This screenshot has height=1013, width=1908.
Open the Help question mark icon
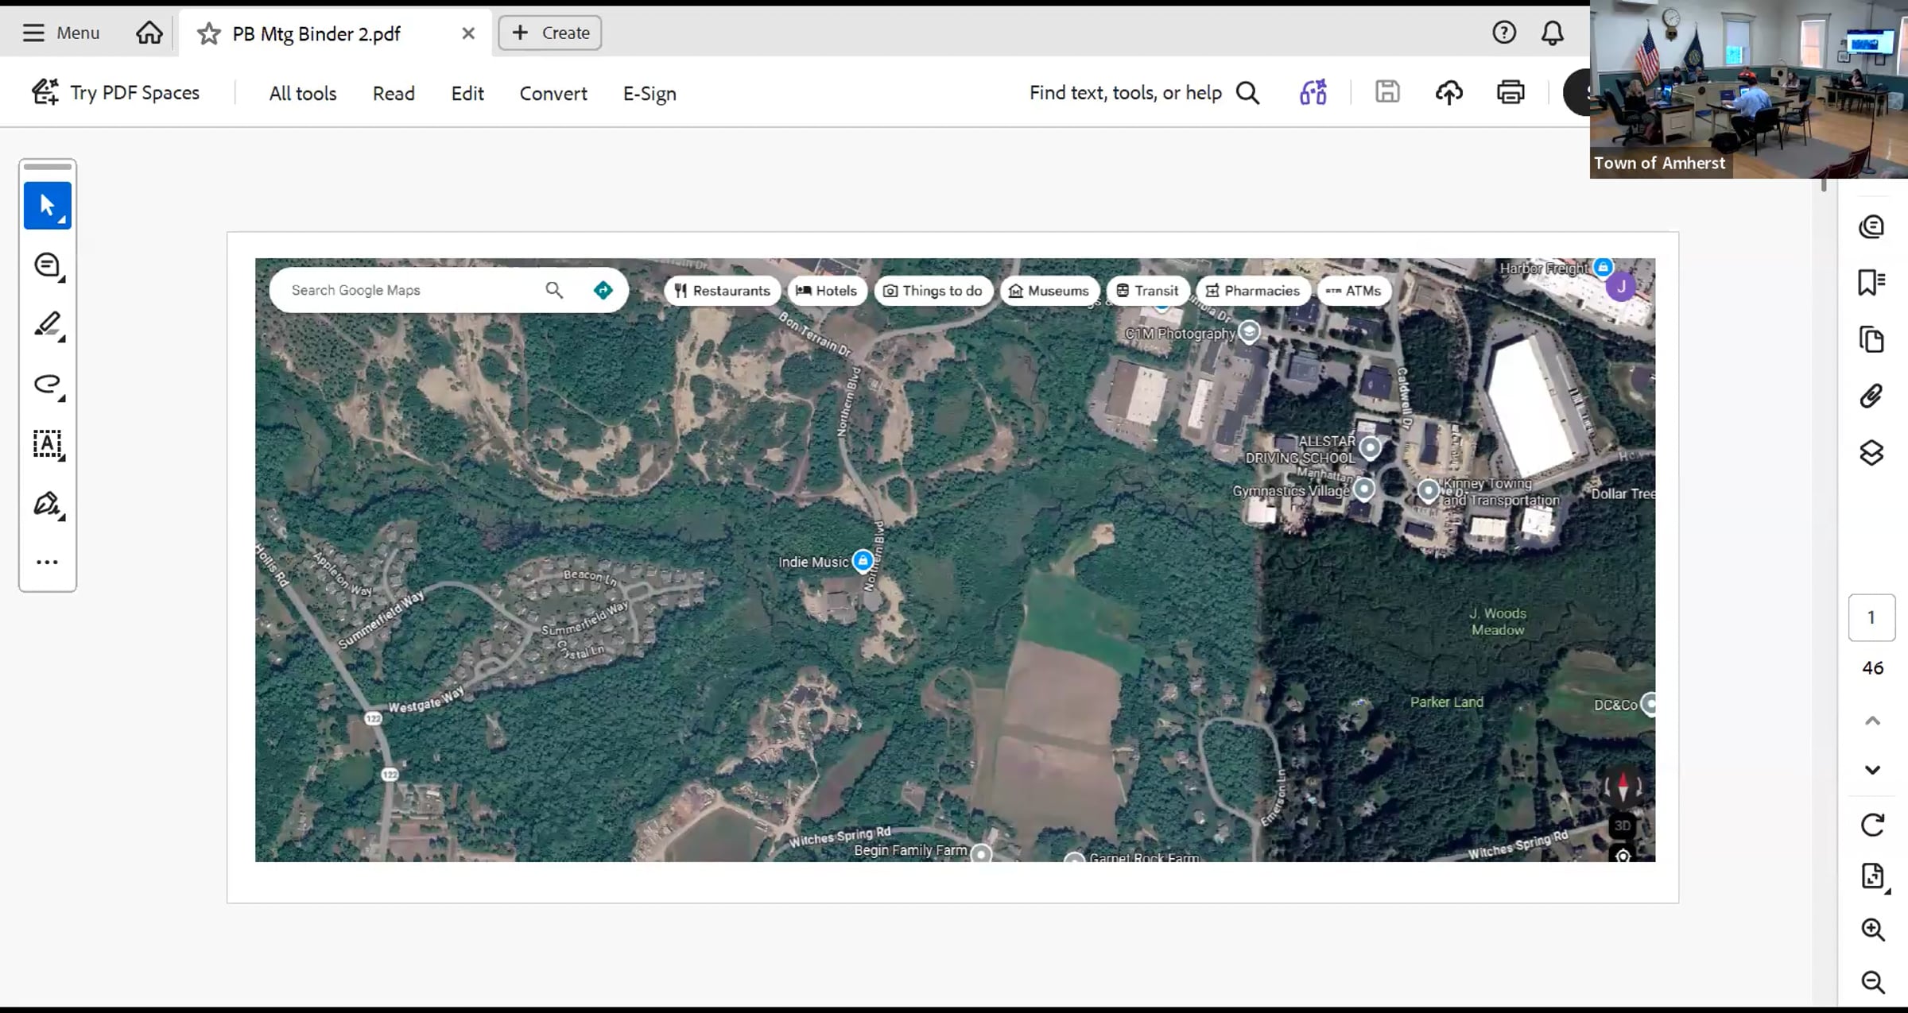[1503, 33]
